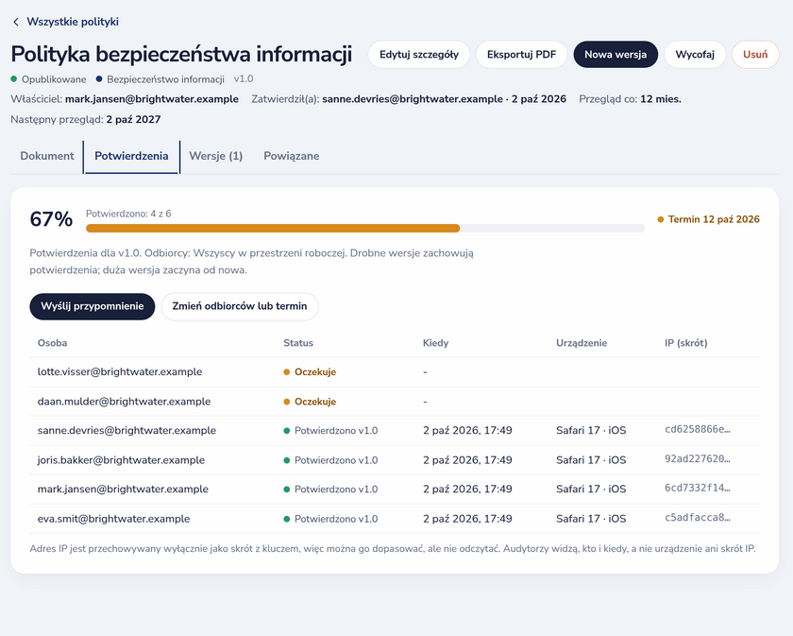Switch to the Dokument tab
This screenshot has width=793, height=636.
coord(47,156)
